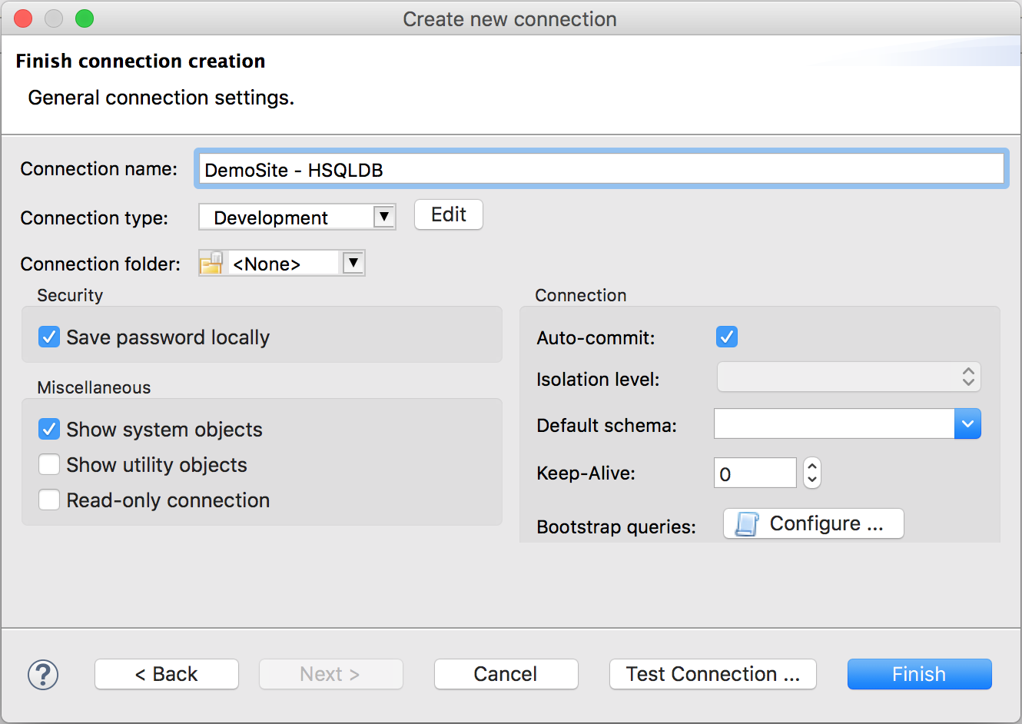
Task: Click the Configure bootstrap queries button
Action: [813, 523]
